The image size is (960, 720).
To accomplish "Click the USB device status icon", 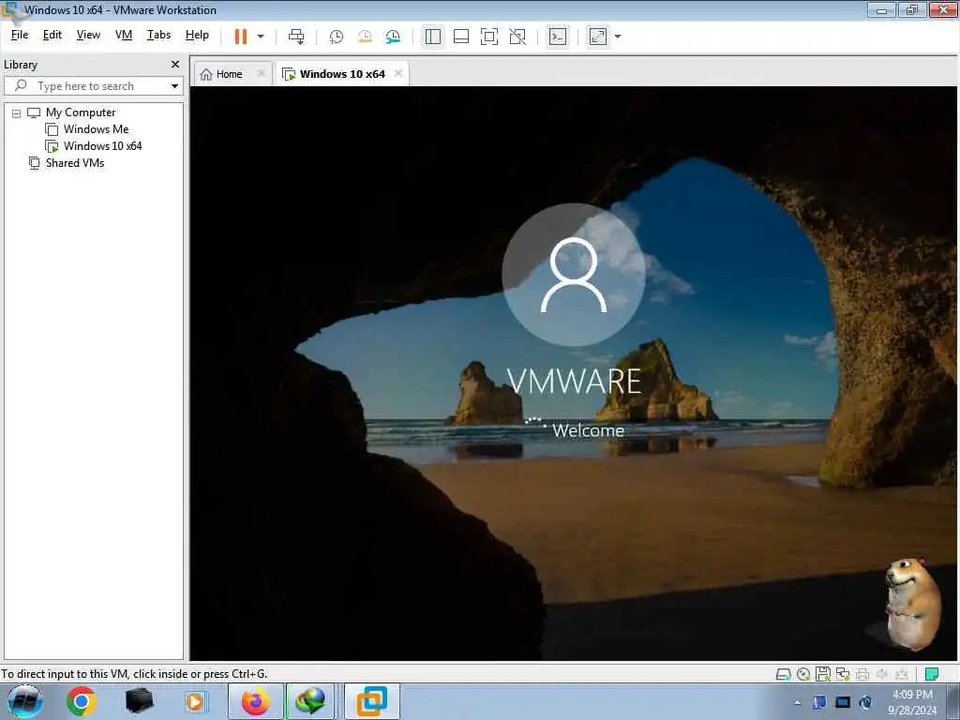I will [x=902, y=674].
